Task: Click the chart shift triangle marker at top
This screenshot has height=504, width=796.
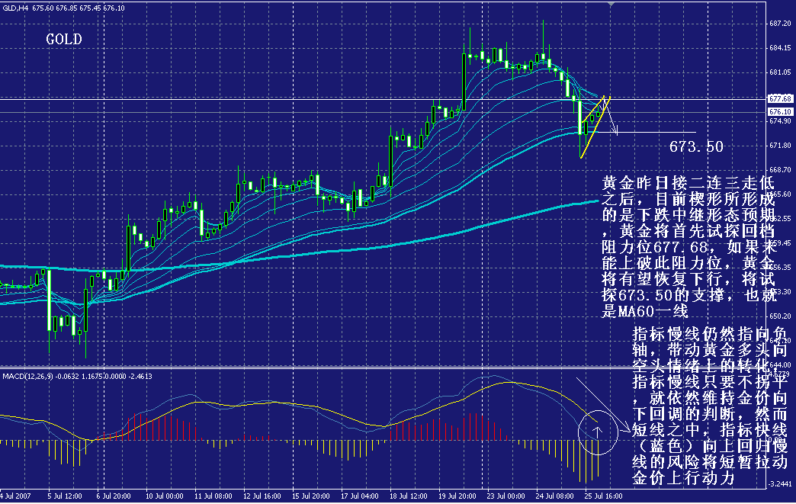Action: pos(611,4)
